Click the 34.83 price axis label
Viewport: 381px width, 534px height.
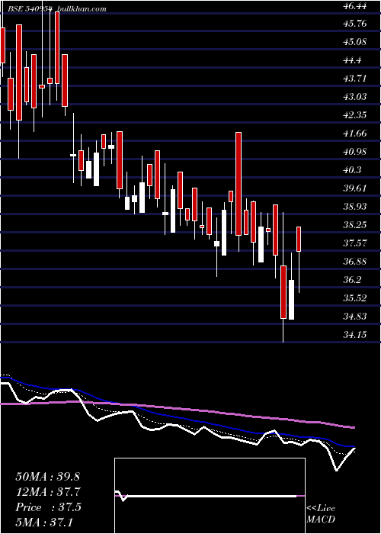pos(355,317)
